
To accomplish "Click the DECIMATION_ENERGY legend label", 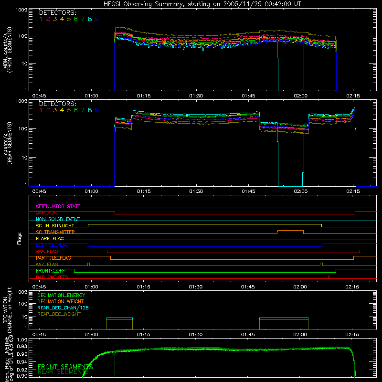I will (x=61, y=295).
